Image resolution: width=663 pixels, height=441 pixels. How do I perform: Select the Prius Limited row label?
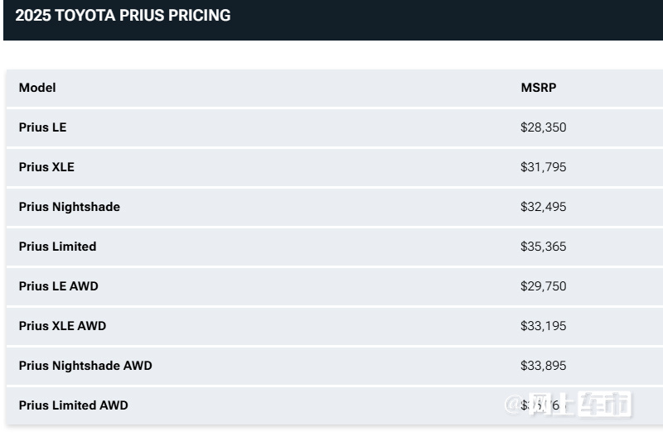point(57,247)
